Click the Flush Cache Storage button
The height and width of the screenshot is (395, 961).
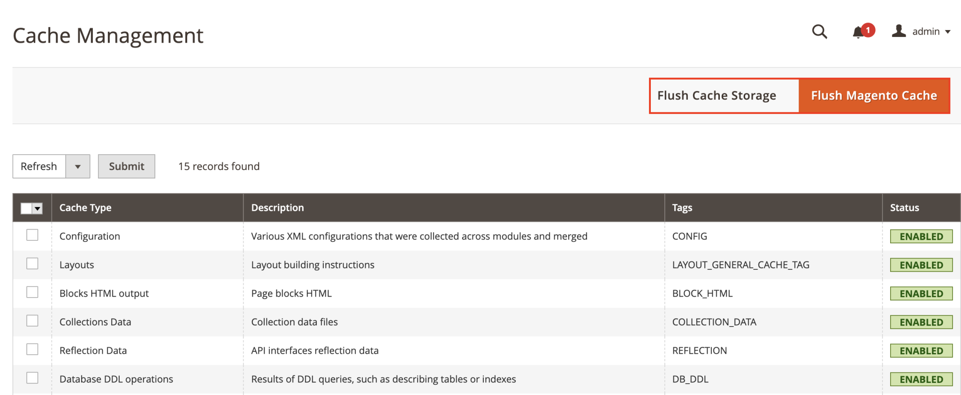[x=717, y=96]
